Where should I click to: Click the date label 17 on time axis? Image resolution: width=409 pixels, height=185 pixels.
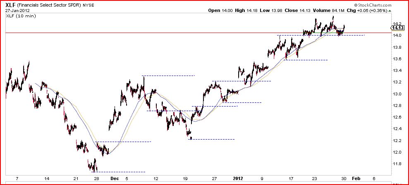tap(291, 179)
